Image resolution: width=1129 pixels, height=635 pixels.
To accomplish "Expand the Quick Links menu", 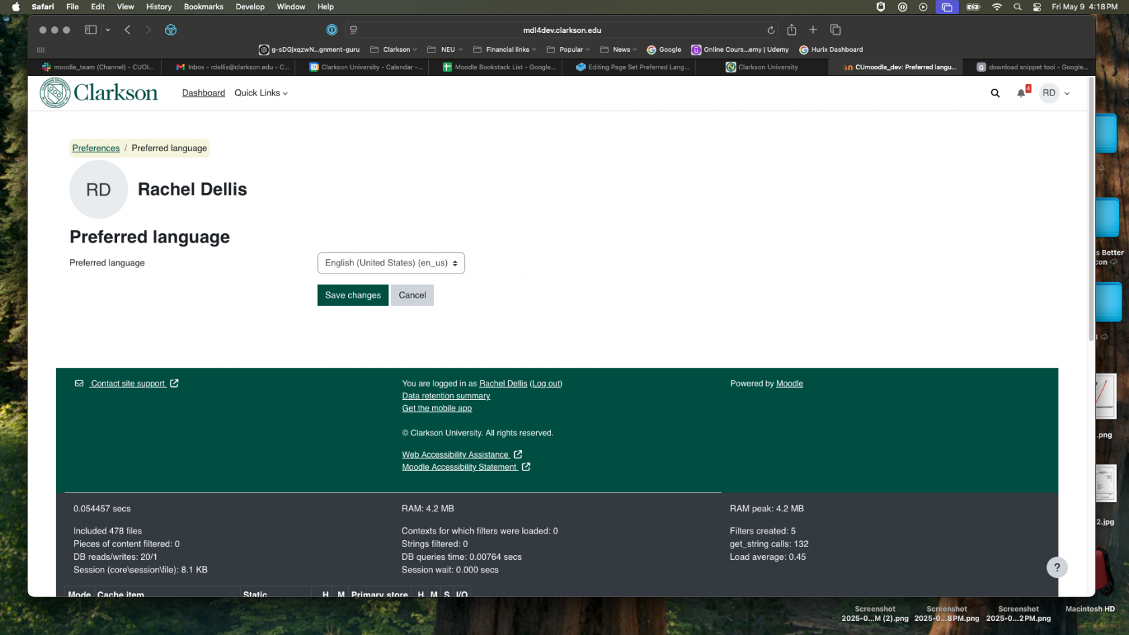I will [261, 93].
